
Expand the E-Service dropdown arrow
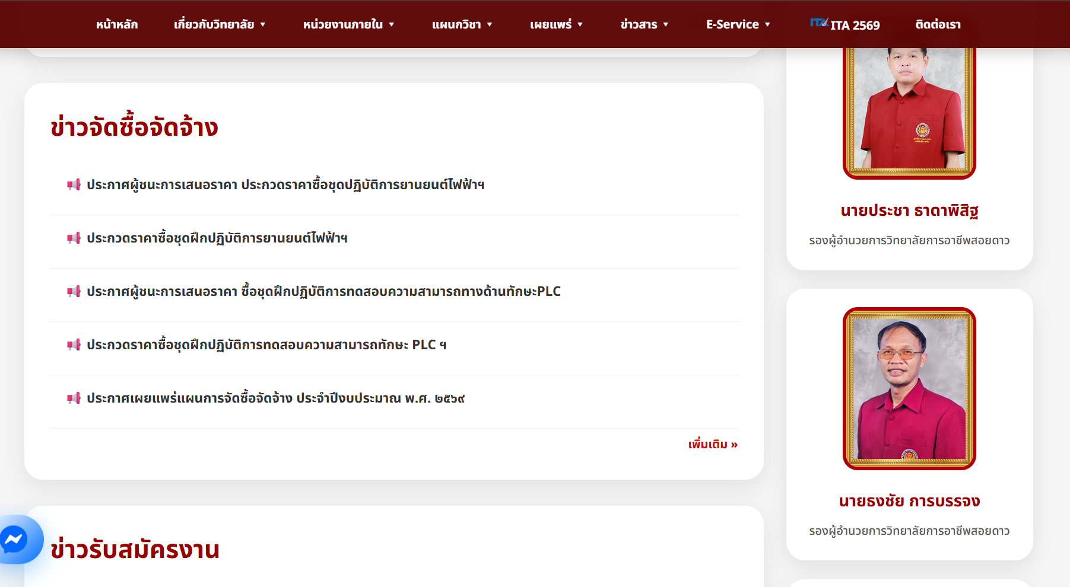pos(767,25)
